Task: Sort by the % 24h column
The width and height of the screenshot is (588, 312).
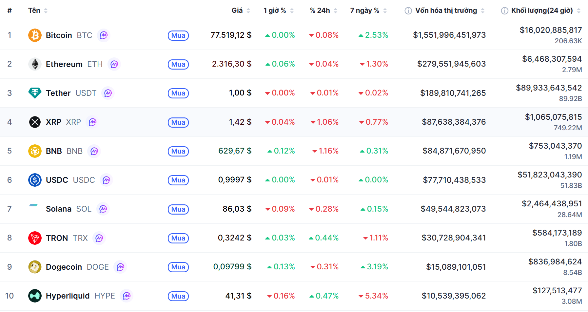Action: pos(323,10)
